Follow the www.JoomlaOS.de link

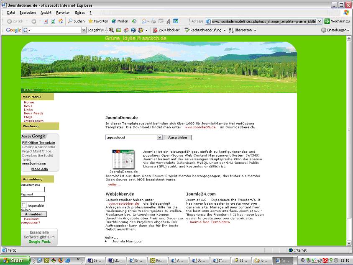pos(200,127)
